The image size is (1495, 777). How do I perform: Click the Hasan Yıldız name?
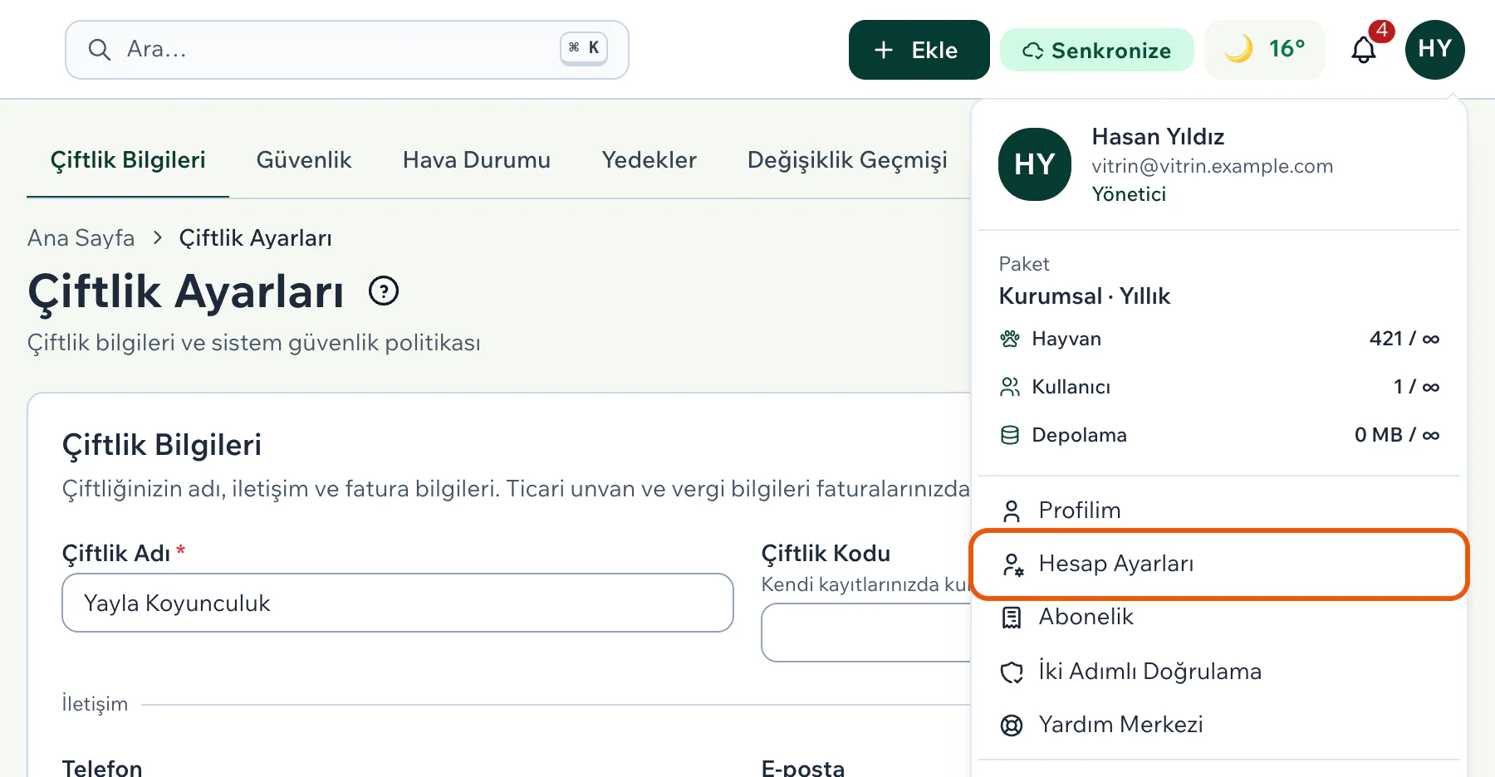click(x=1158, y=136)
